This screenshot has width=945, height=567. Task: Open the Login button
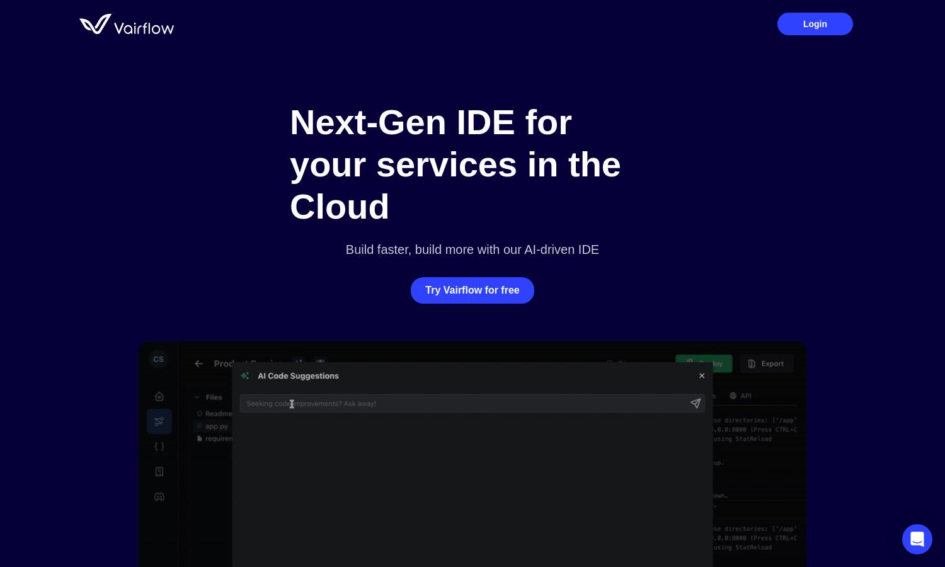pos(815,24)
